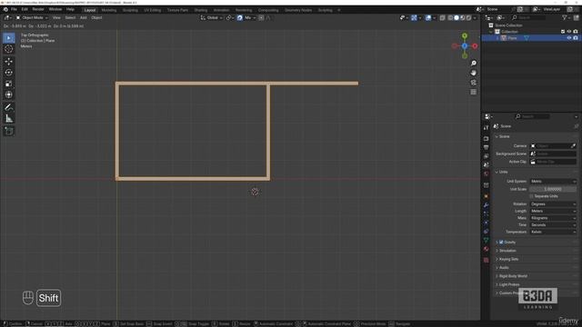Screen dimensions: 582x327
Task: Select the Annotate tool
Action: (9, 107)
